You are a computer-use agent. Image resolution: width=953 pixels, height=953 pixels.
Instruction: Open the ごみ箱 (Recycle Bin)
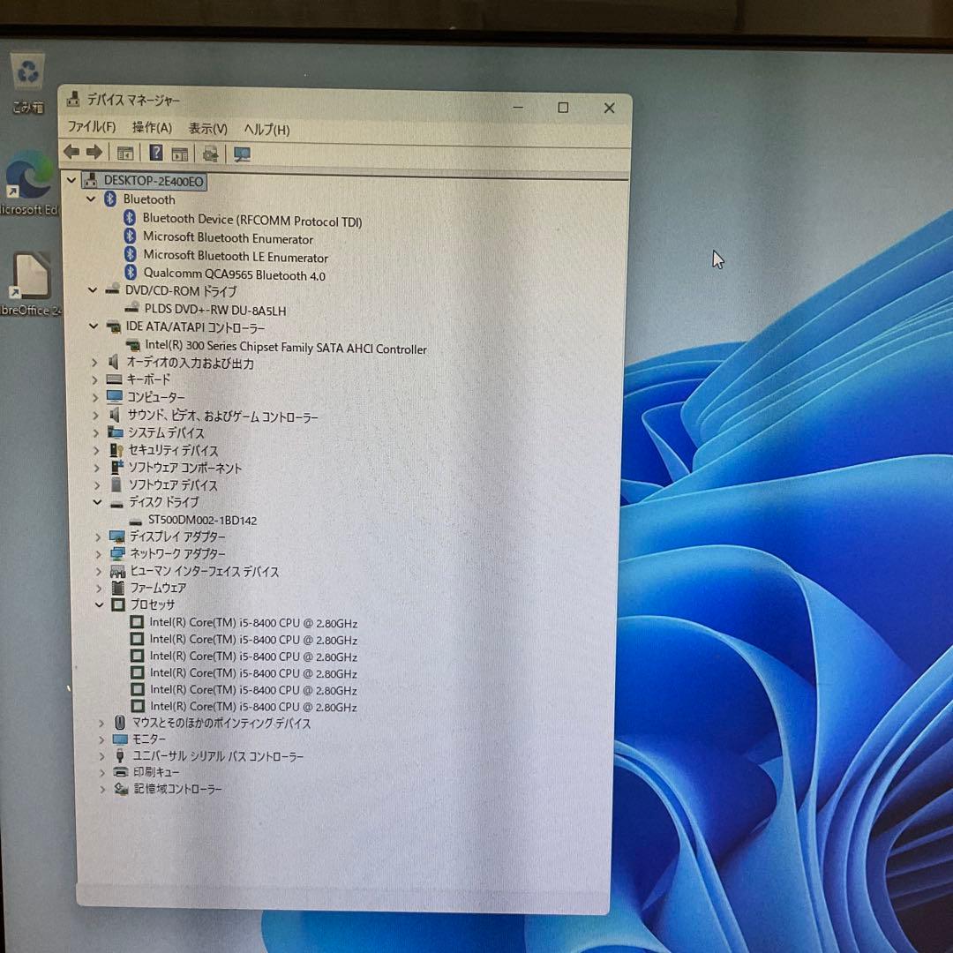(x=27, y=72)
